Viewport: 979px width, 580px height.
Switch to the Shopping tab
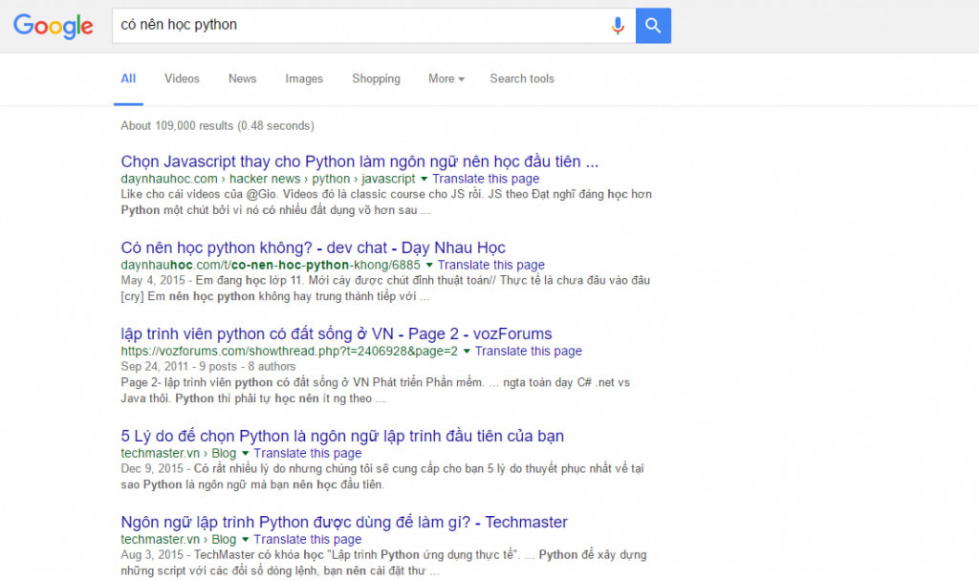click(376, 78)
